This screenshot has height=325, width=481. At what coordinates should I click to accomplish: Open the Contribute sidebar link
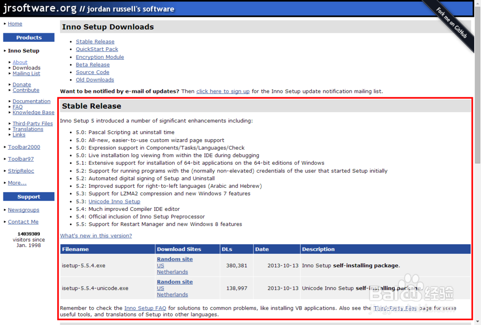(x=26, y=90)
